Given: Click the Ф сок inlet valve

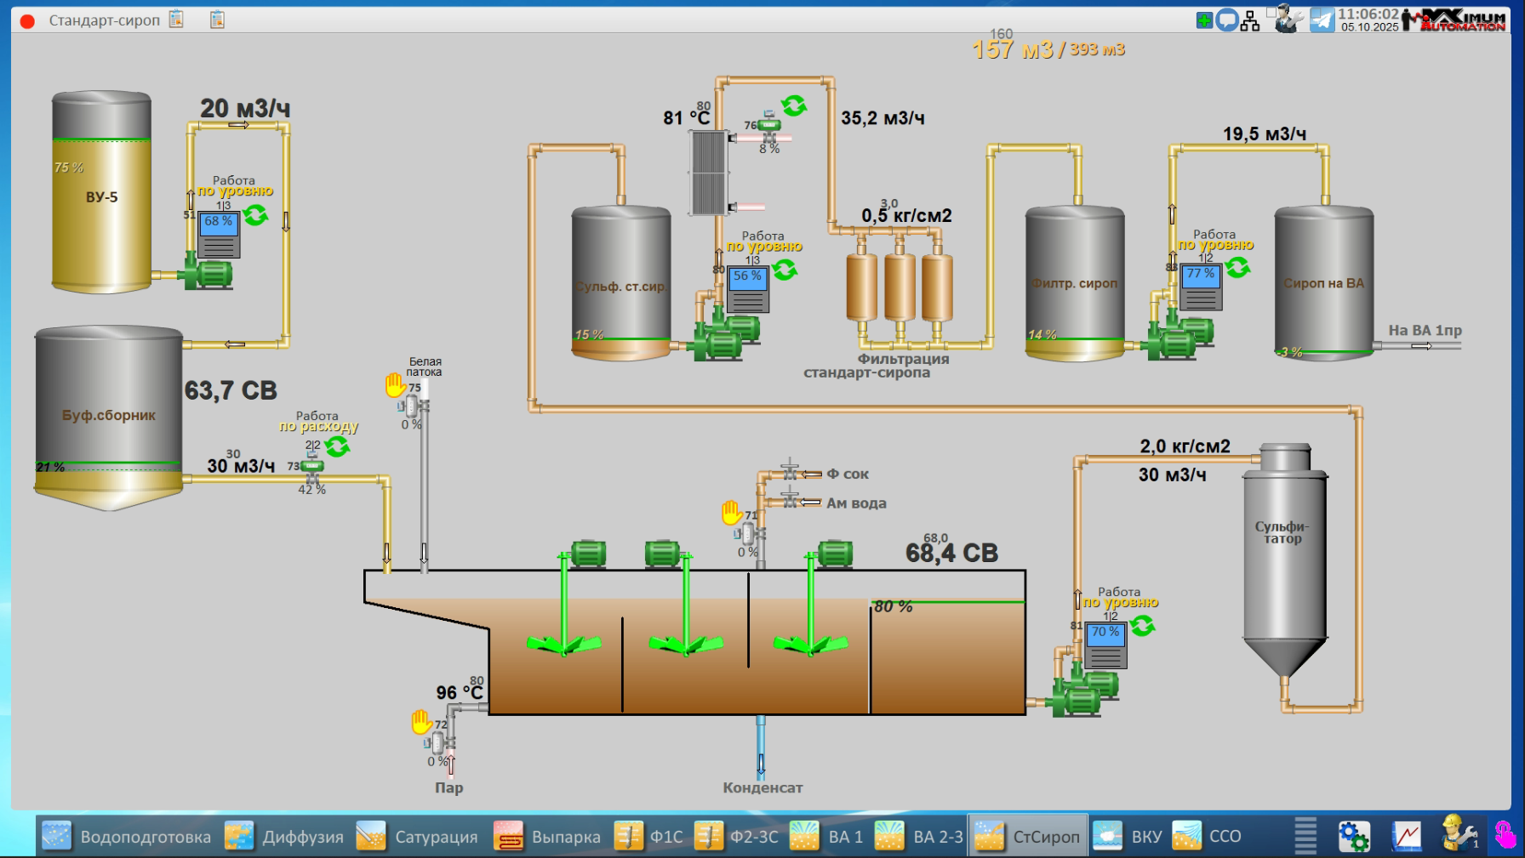Looking at the screenshot, I should coord(790,473).
